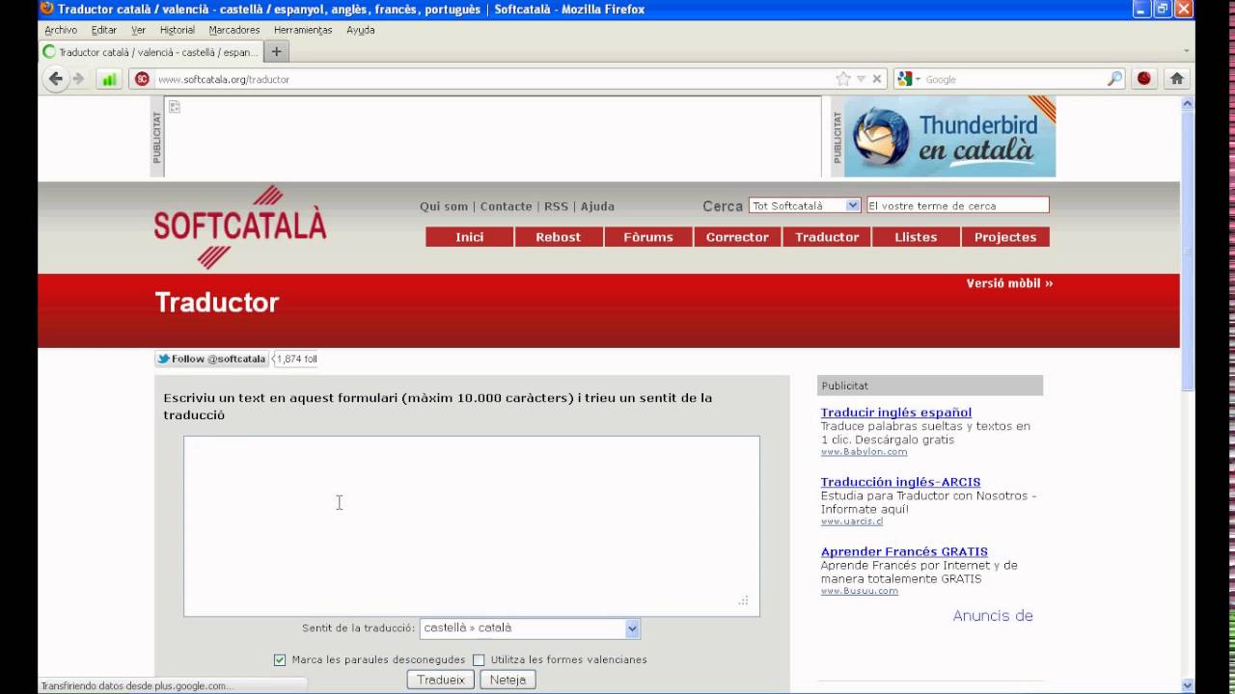This screenshot has height=694, width=1235.
Task: Stop page loading with the X icon
Action: (877, 79)
